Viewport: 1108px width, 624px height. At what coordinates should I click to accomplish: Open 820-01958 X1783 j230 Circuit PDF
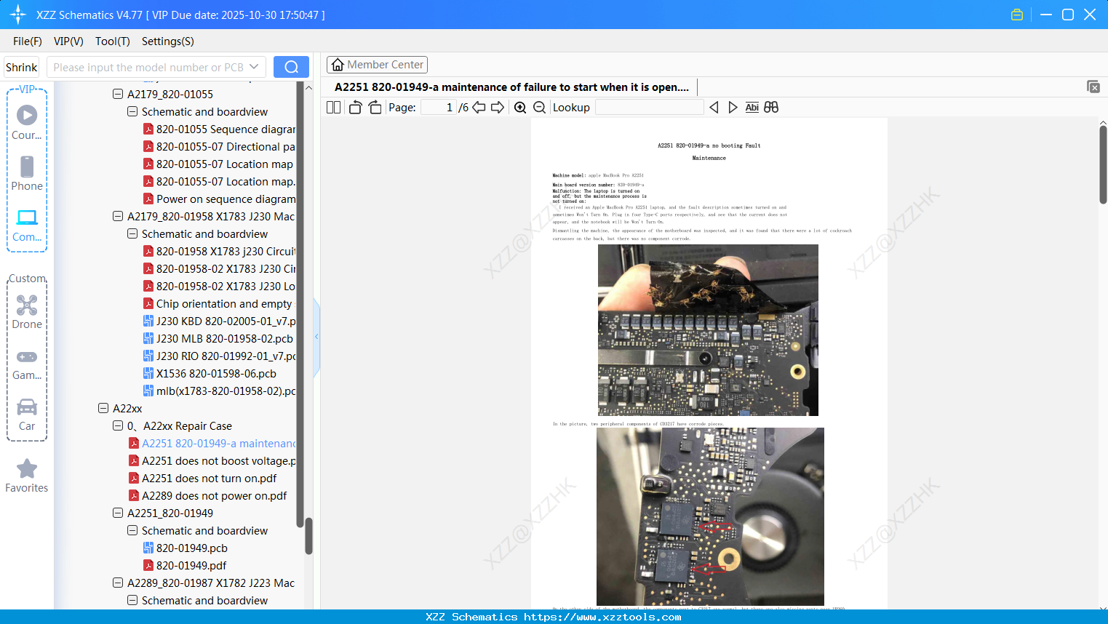click(x=219, y=251)
